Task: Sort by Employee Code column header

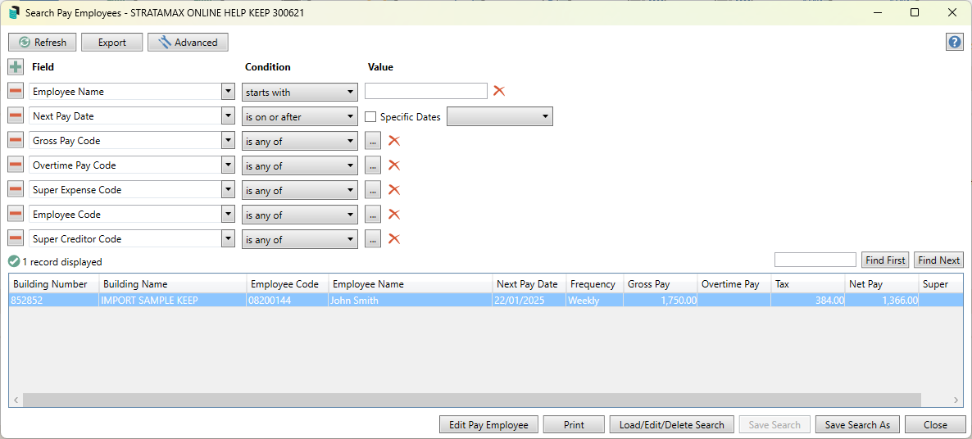Action: [x=288, y=284]
